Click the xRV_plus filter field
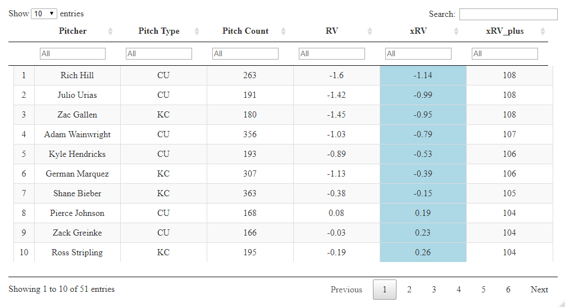 [505, 53]
